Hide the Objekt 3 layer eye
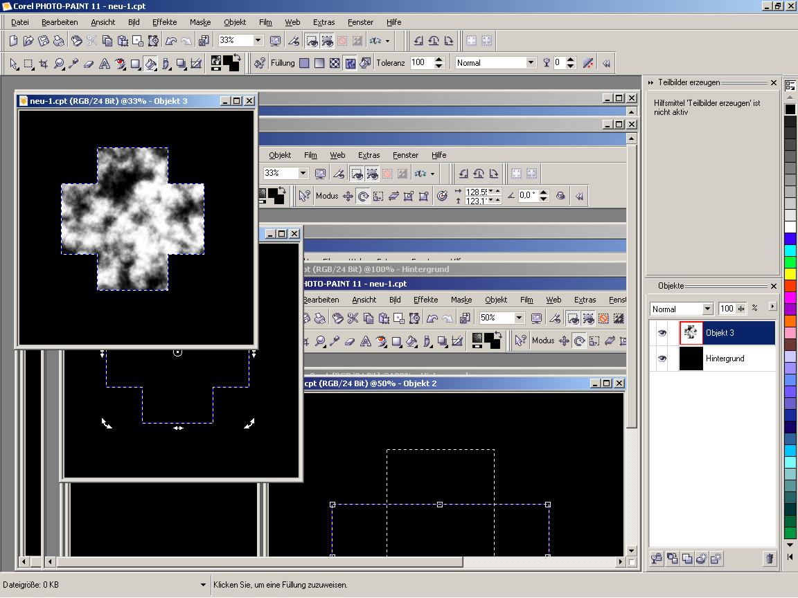 (x=662, y=333)
